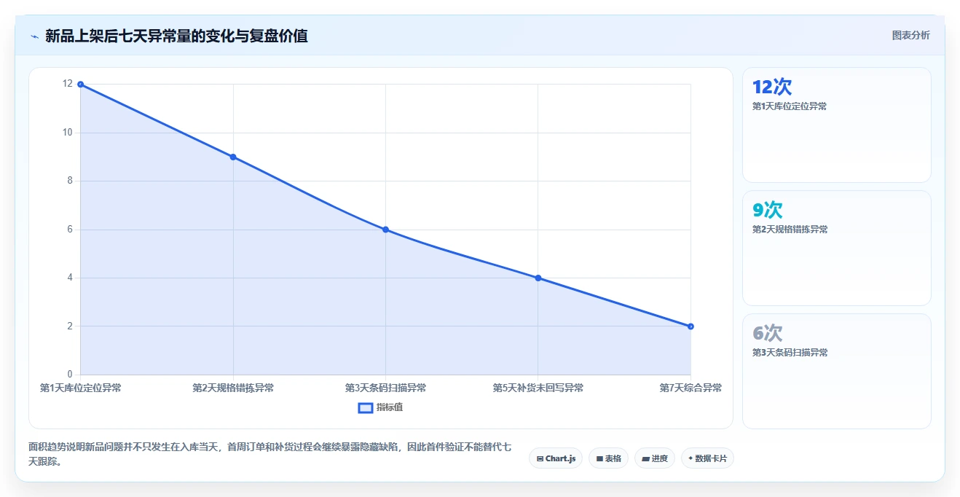Click the y-axis tick label 6
960x497 pixels.
tap(70, 230)
